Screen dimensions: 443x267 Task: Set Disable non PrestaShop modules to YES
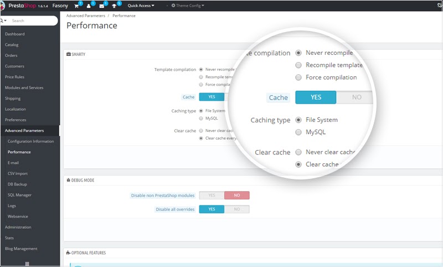pos(212,196)
